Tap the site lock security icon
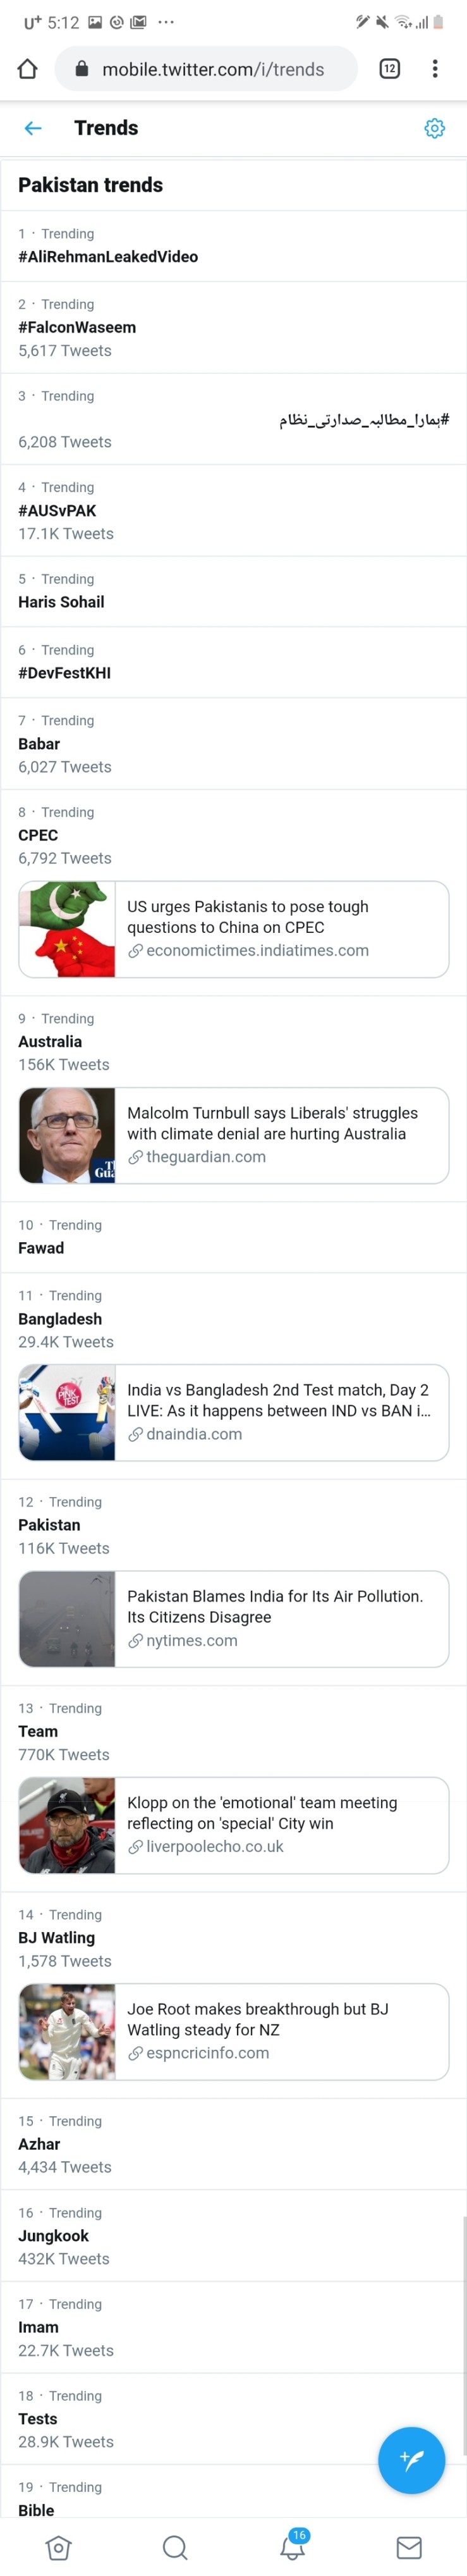 click(83, 69)
